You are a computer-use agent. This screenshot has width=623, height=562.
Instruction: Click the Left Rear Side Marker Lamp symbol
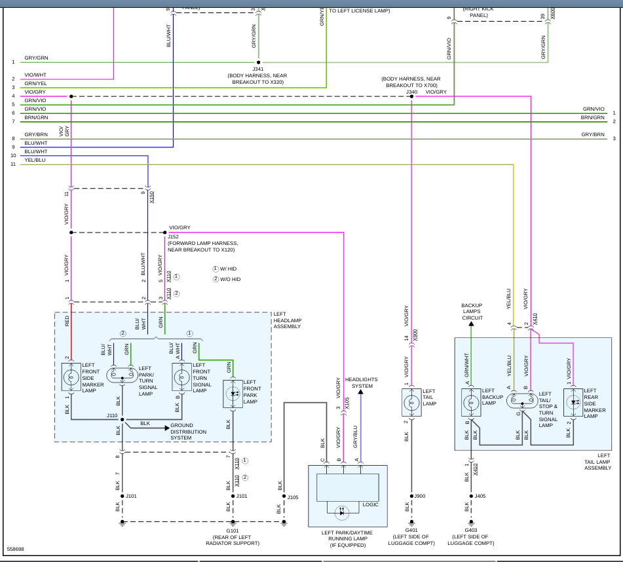click(573, 403)
